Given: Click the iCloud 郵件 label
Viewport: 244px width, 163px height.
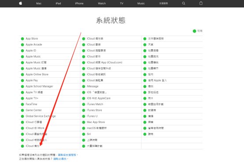Looking at the screenshot, I should pos(94,57).
